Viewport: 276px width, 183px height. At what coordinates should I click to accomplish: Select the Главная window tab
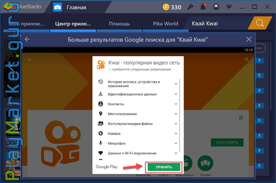[76, 7]
